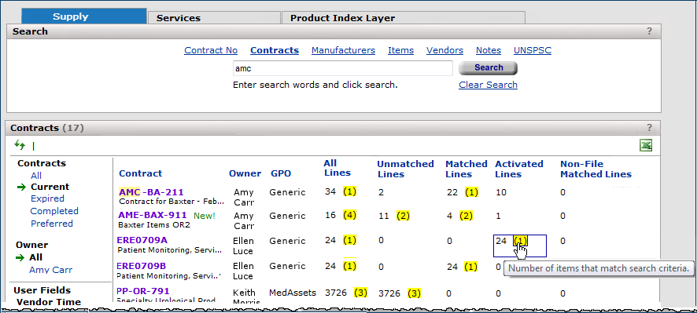The width and height of the screenshot is (697, 313).
Task: Sort by the Owner column header
Action: pos(245,173)
